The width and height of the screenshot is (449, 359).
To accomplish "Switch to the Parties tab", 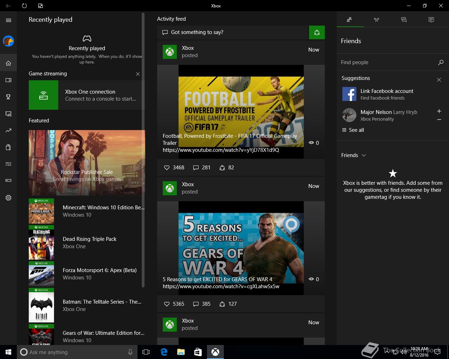I will click(x=376, y=20).
